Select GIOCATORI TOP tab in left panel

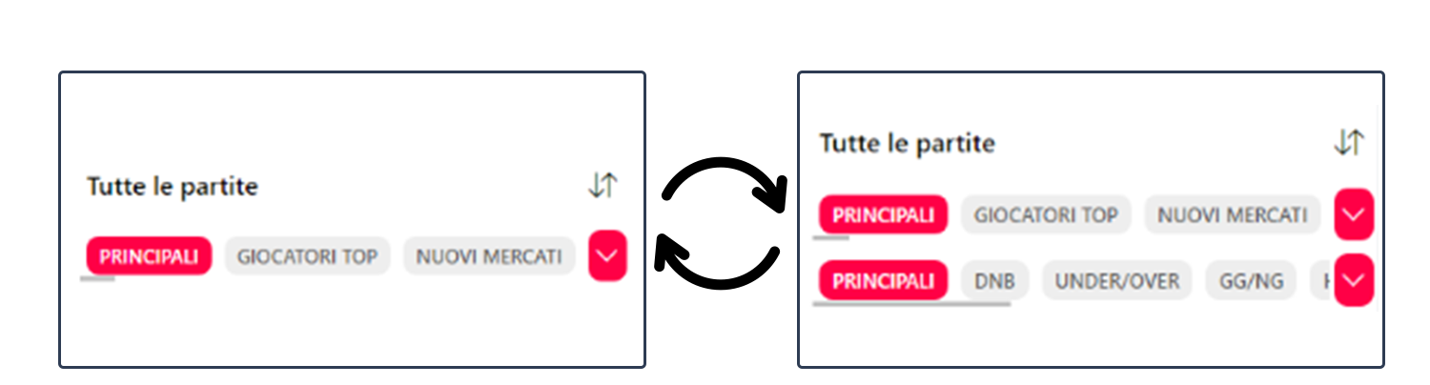(x=307, y=256)
